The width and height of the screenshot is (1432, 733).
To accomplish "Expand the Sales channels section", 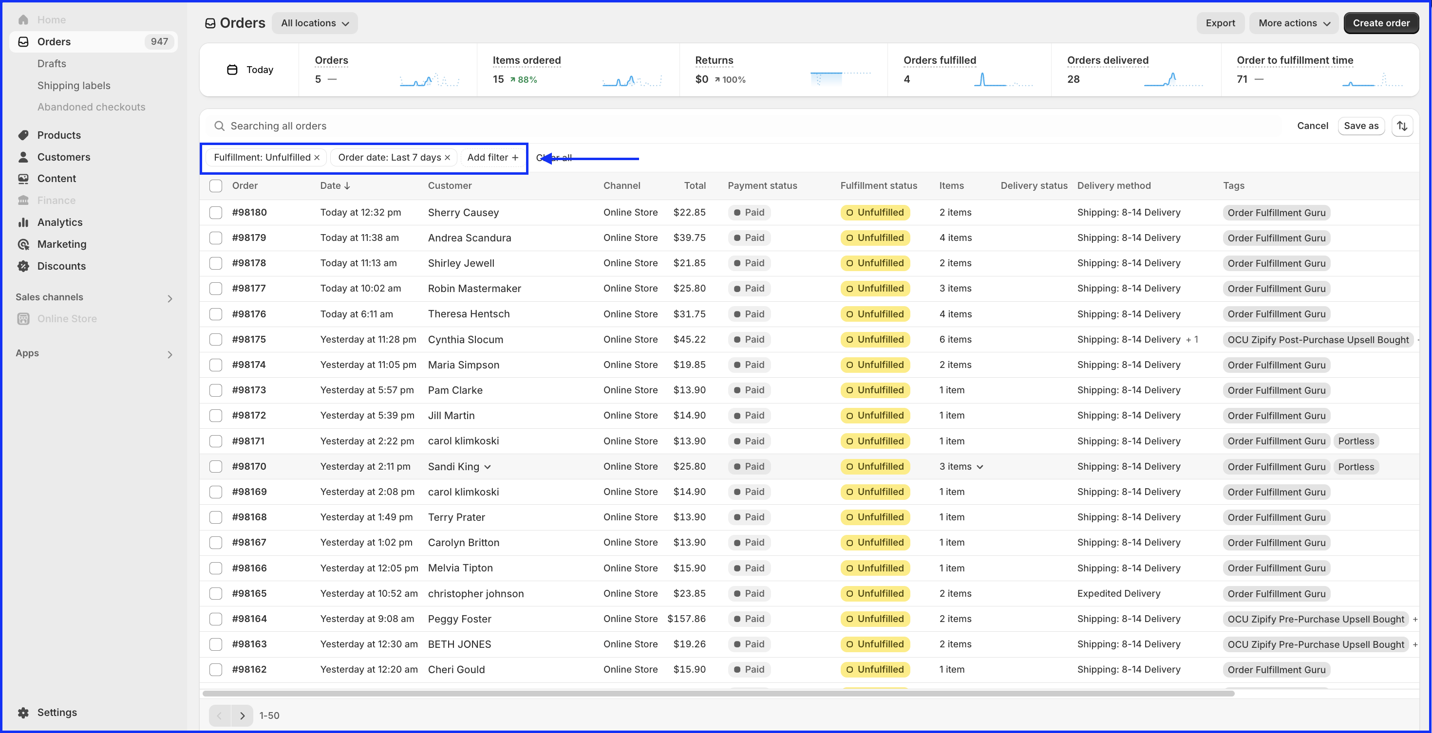I will coord(170,299).
